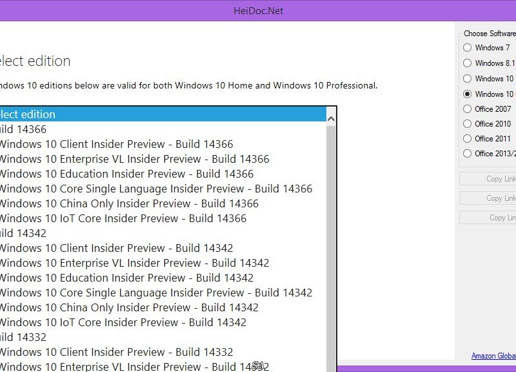Viewport: 516px width, 372px height.
Task: Select 'Windows 10 IoT Core Insider Preview - Build 14342'
Action: click(163, 322)
